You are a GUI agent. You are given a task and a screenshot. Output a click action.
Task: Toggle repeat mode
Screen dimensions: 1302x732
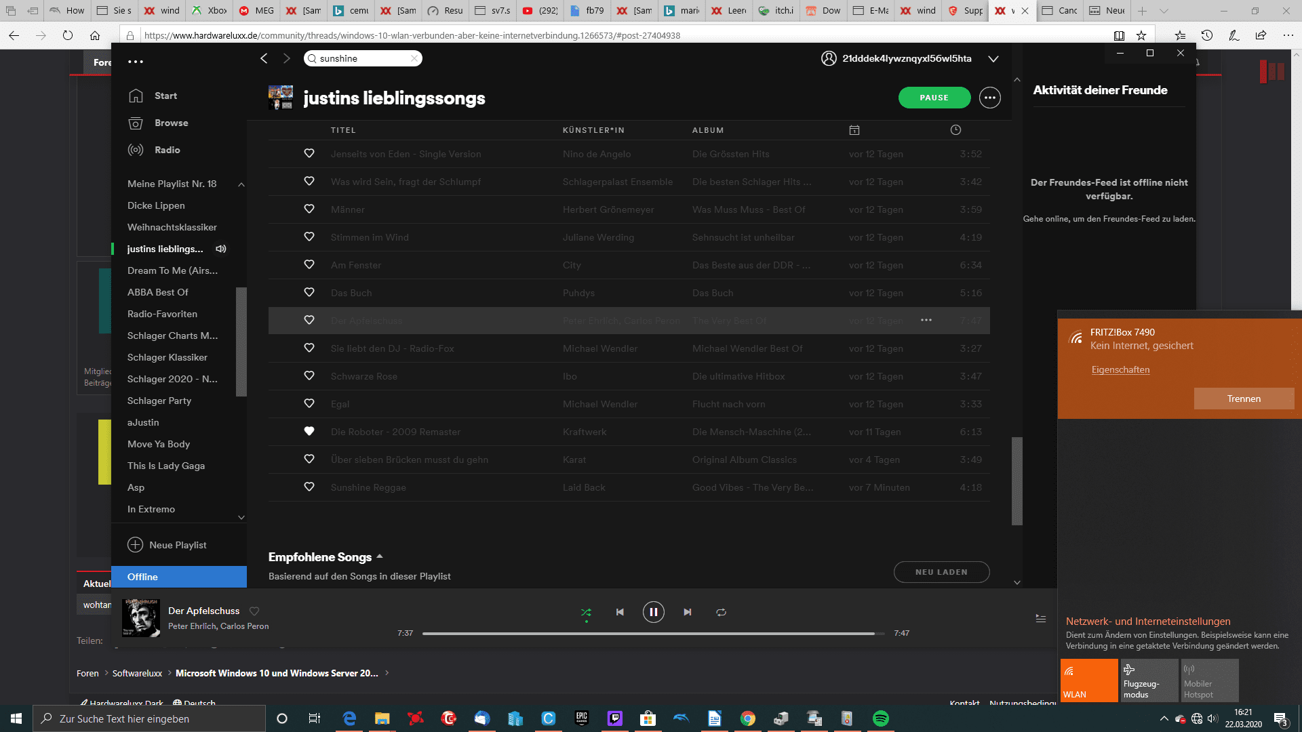[x=721, y=612]
